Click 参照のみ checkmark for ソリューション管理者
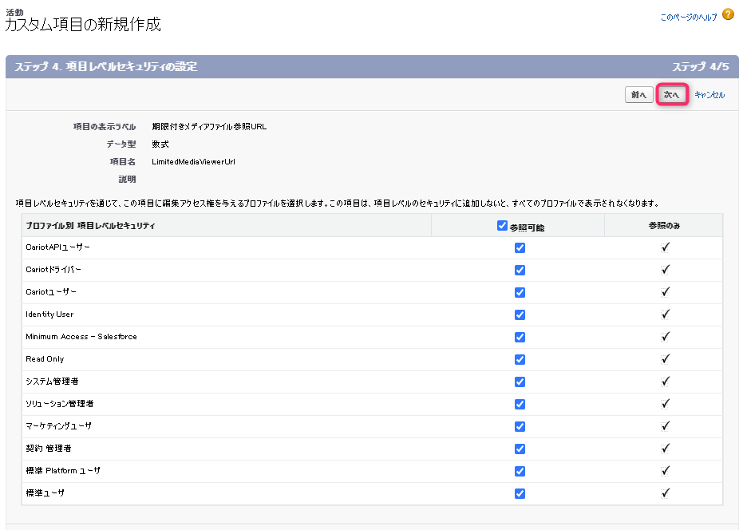This screenshot has width=743, height=530. coord(666,403)
